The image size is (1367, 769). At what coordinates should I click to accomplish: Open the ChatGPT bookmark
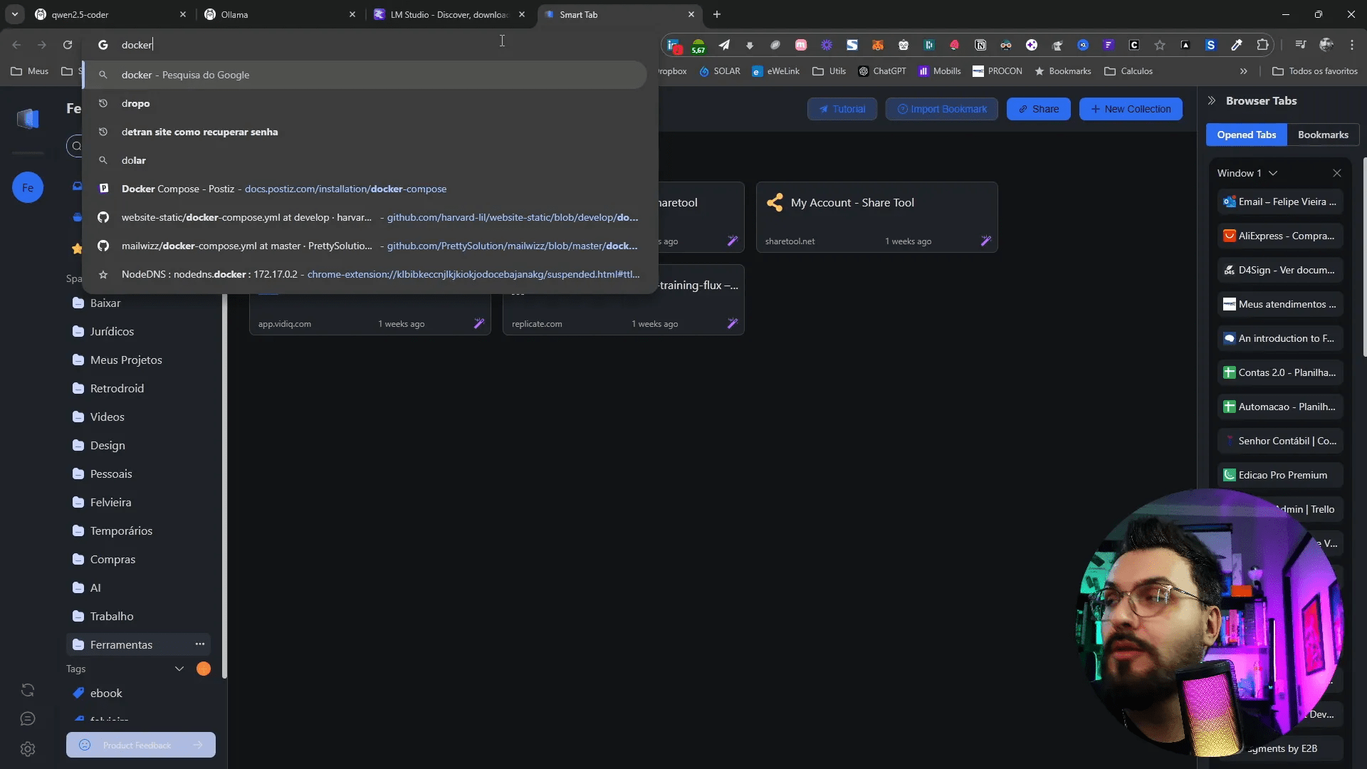[882, 71]
